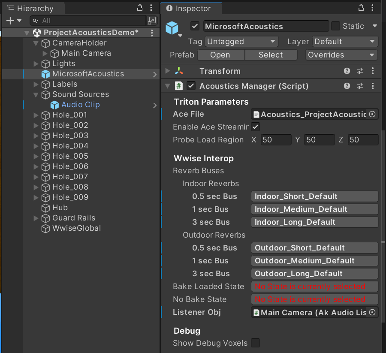386x353 pixels.
Task: Open Inspector panel kebab menu
Action: pyautogui.click(x=372, y=8)
